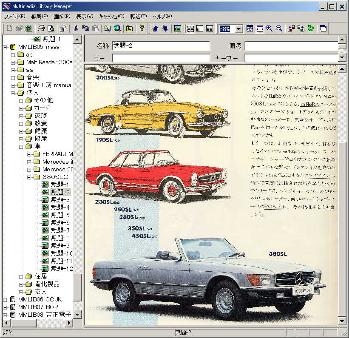This screenshot has height=338, width=349.
Task: Open the 編集(E) menu
Action: [40, 17]
